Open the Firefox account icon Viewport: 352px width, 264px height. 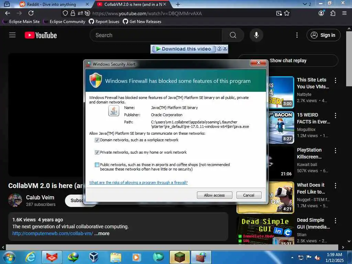tap(321, 13)
